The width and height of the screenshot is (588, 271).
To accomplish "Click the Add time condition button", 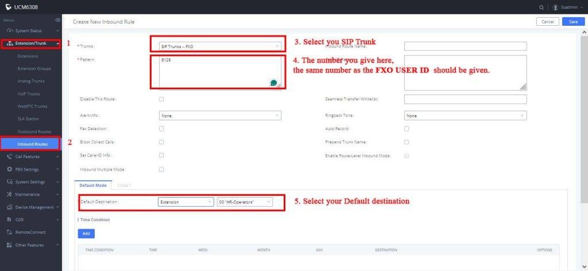I will click(x=86, y=233).
